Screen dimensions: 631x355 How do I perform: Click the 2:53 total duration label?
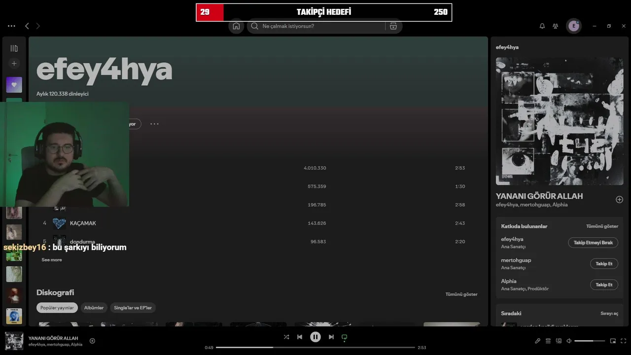pyautogui.click(x=422, y=348)
